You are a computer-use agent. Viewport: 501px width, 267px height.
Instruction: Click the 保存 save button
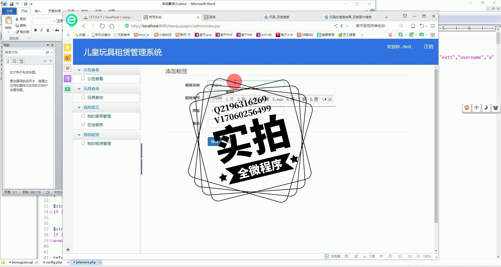point(214,142)
